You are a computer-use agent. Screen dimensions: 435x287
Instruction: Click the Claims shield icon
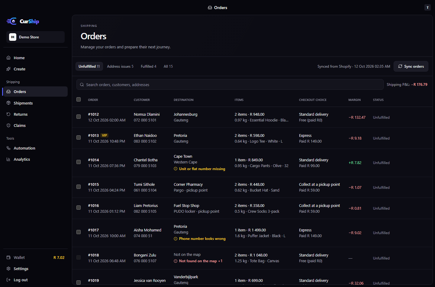coord(8,125)
